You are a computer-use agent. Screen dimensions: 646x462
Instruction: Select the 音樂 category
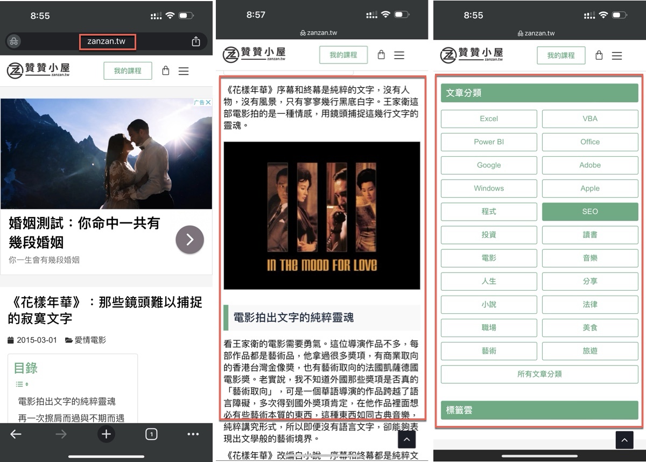590,258
